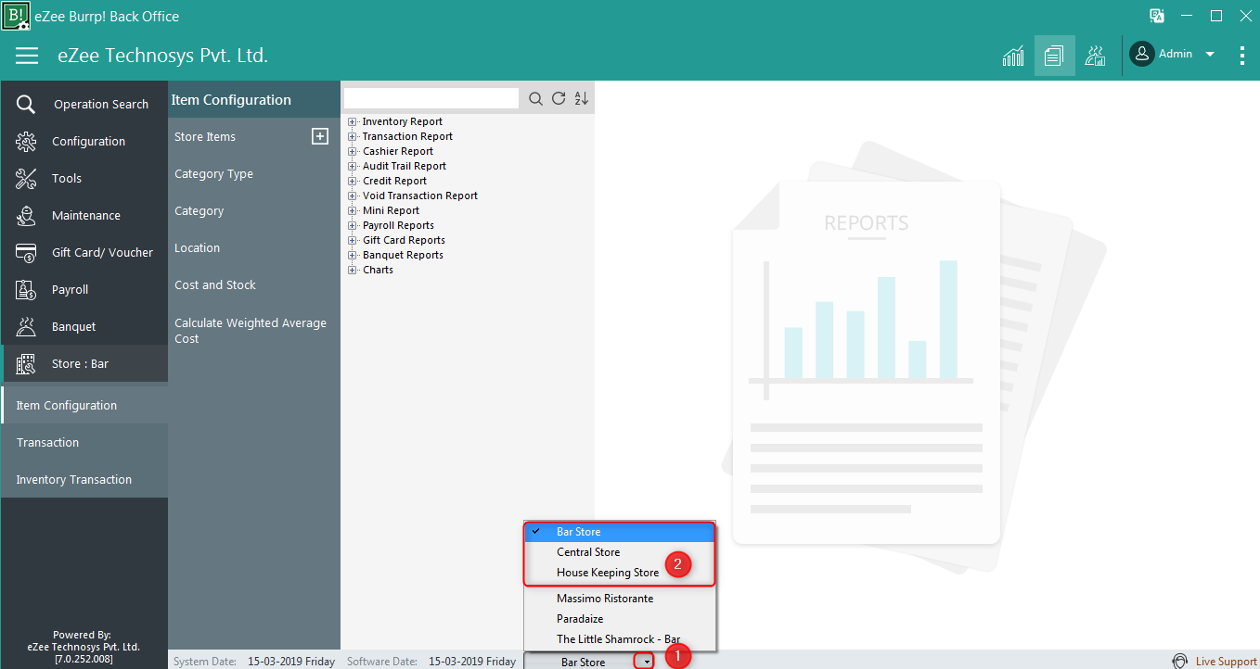The height and width of the screenshot is (669, 1260).
Task: Click the Gift Card Reports tree label
Action: 404,240
